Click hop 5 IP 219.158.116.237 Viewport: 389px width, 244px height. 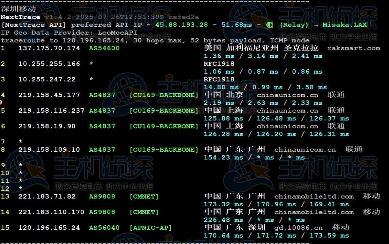(x=51, y=111)
